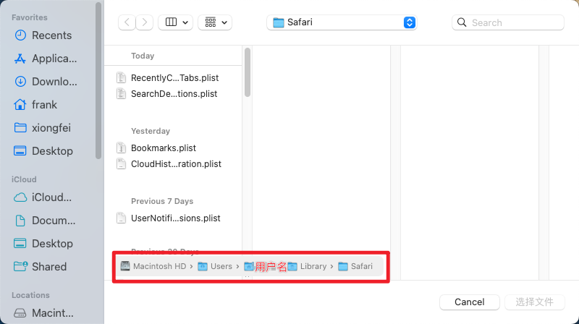This screenshot has height=324, width=579.
Task: Open the Downloads sidebar item
Action: (x=54, y=82)
